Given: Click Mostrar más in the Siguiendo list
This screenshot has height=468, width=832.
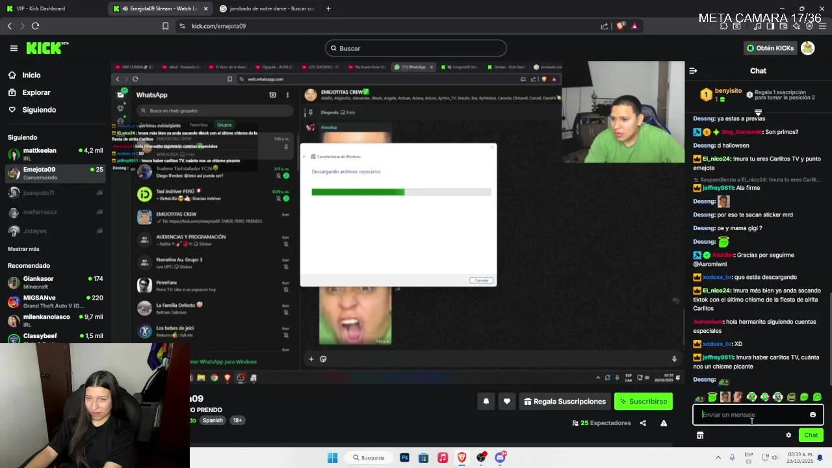Looking at the screenshot, I should [23, 249].
